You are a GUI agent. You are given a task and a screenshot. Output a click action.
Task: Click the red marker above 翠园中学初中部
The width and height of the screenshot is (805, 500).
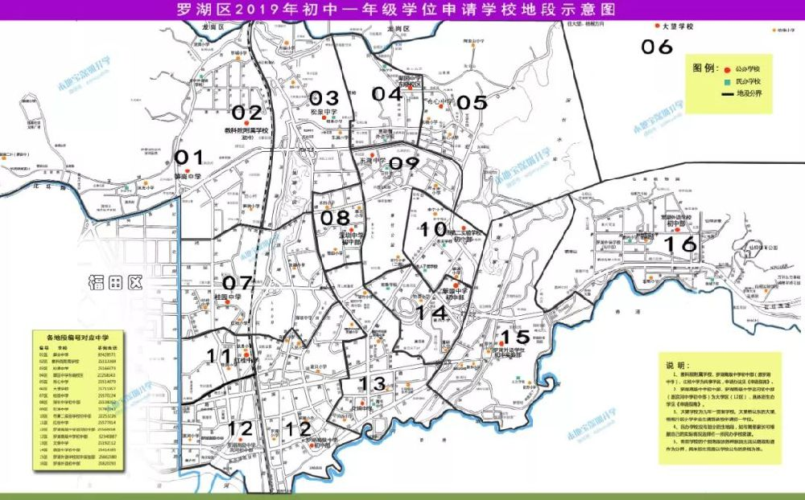(456, 285)
